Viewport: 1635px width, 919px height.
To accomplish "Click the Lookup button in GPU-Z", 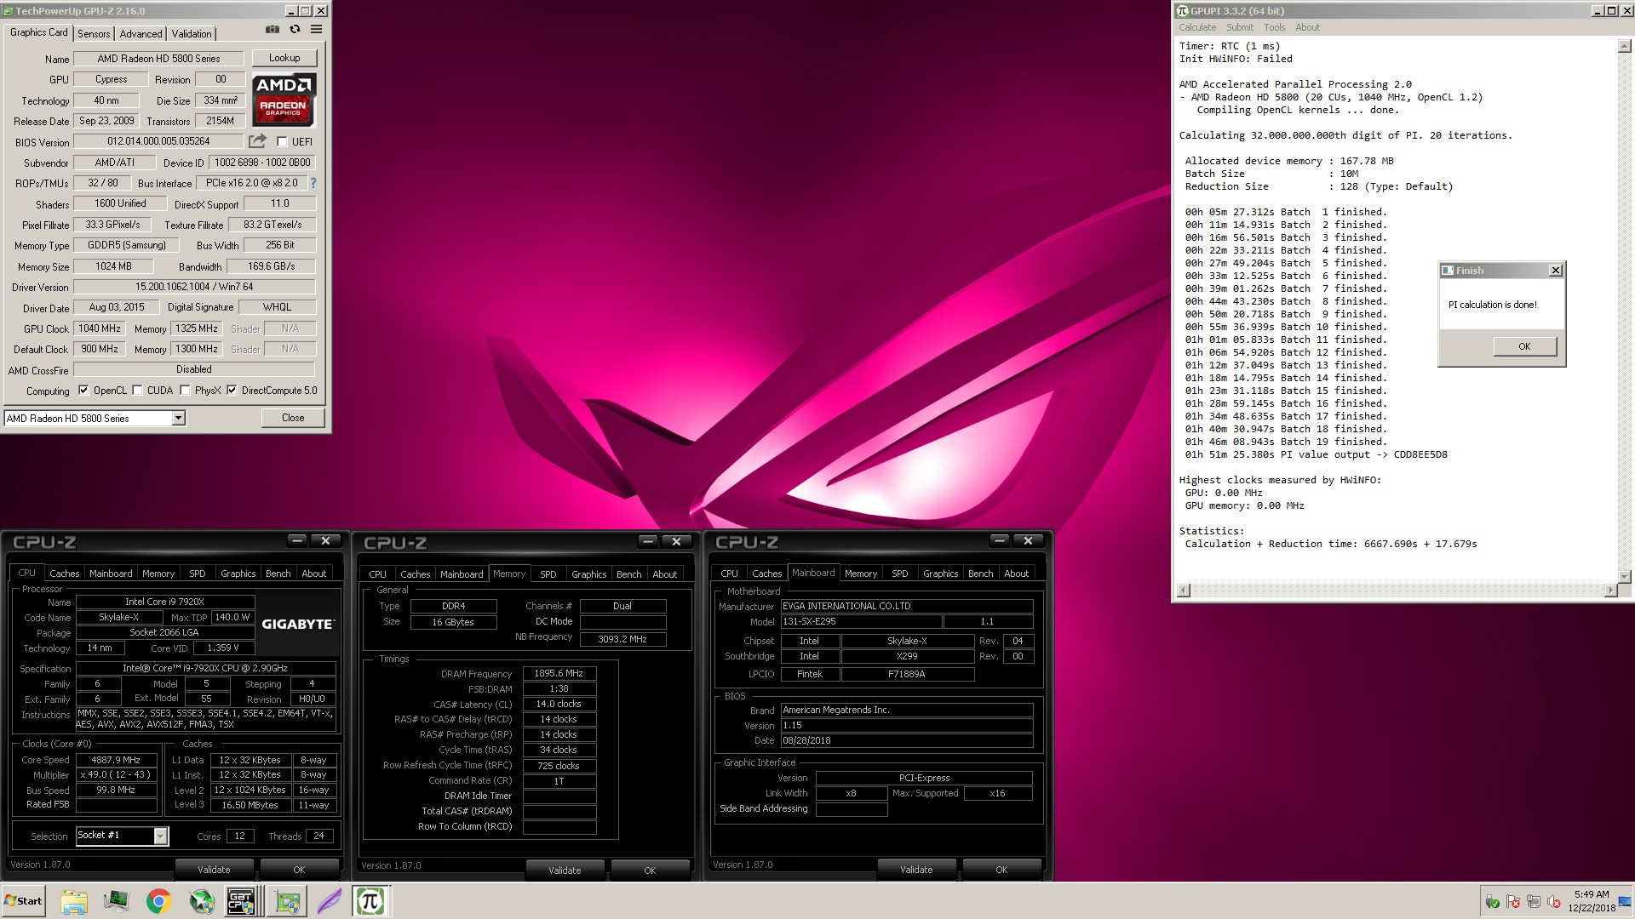I will click(284, 58).
